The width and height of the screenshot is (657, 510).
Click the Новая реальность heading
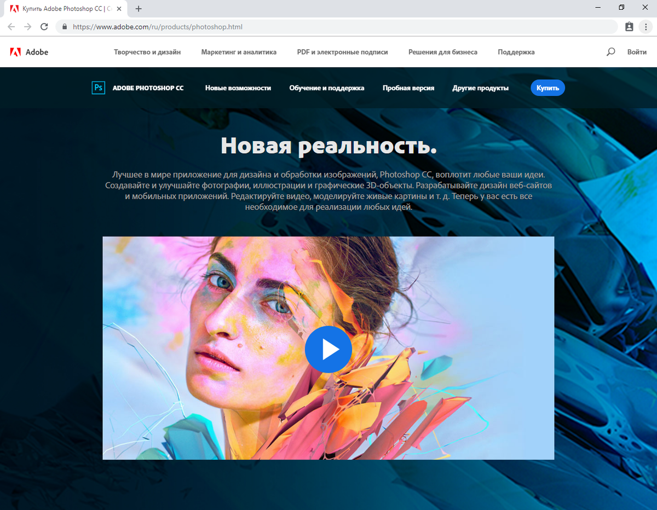[328, 146]
